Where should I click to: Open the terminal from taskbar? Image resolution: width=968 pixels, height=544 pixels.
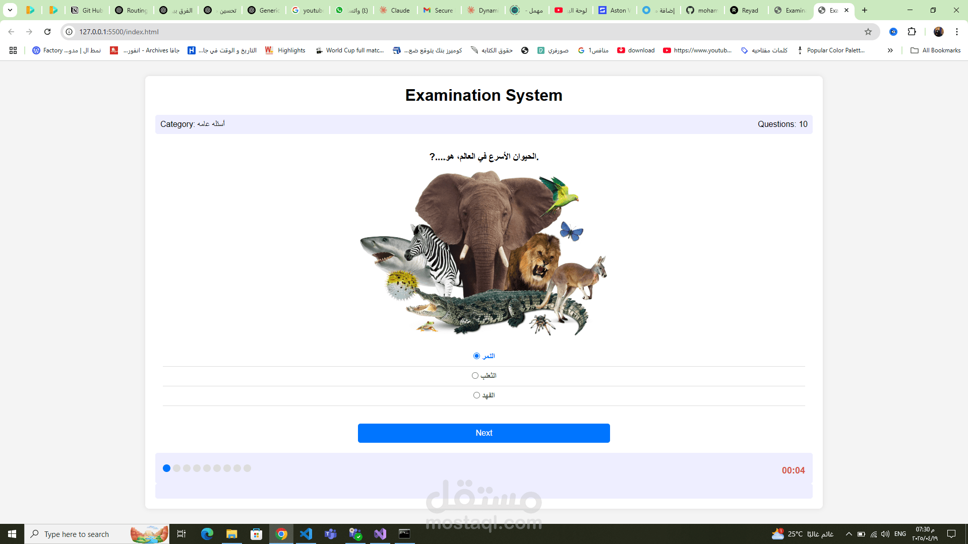[404, 534]
